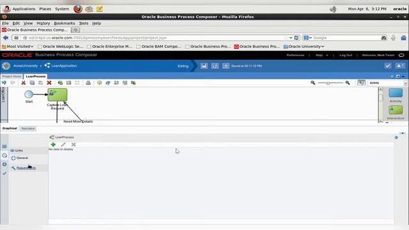Click the Log Out link

coord(346,56)
